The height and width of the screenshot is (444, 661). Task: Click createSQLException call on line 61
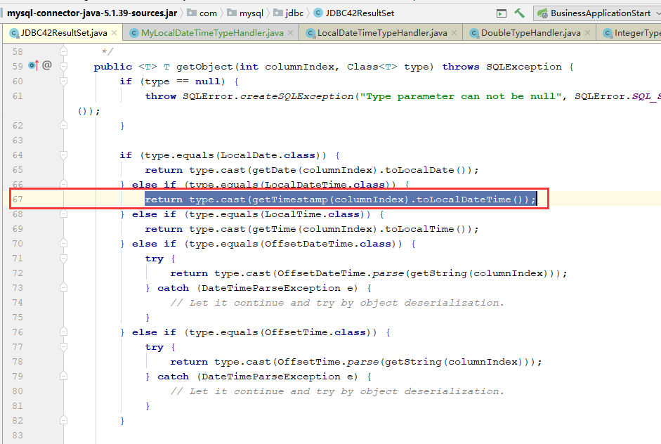[x=296, y=96]
